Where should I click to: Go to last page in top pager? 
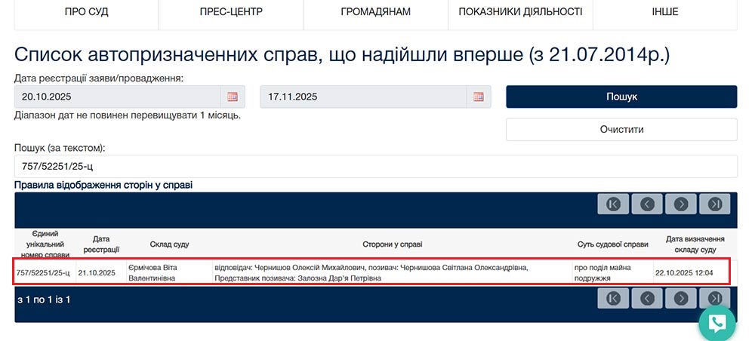715,204
